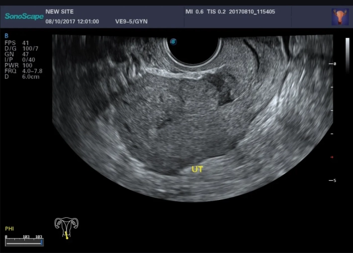Click the B mode indicator label
This screenshot has height=253, width=353.
click(6, 36)
